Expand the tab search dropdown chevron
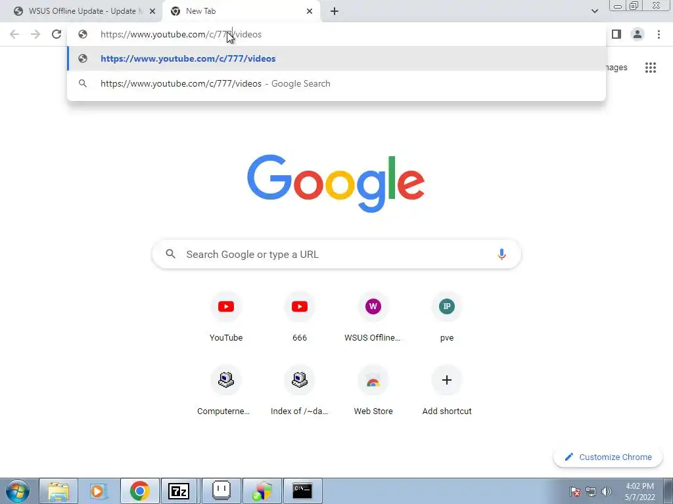This screenshot has width=673, height=504. pos(594,11)
